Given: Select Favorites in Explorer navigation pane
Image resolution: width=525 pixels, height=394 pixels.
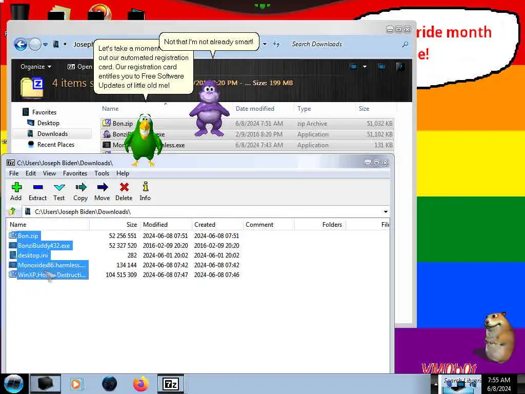Looking at the screenshot, I should pos(44,112).
